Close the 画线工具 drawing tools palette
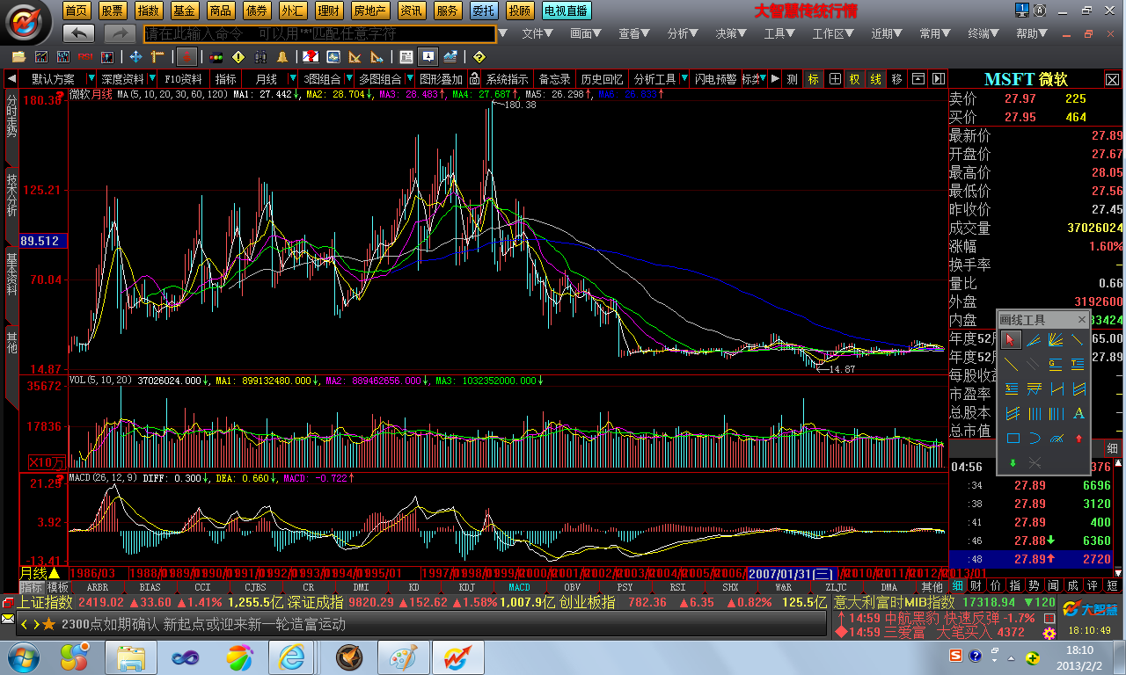The height and width of the screenshot is (675, 1126). point(1082,320)
